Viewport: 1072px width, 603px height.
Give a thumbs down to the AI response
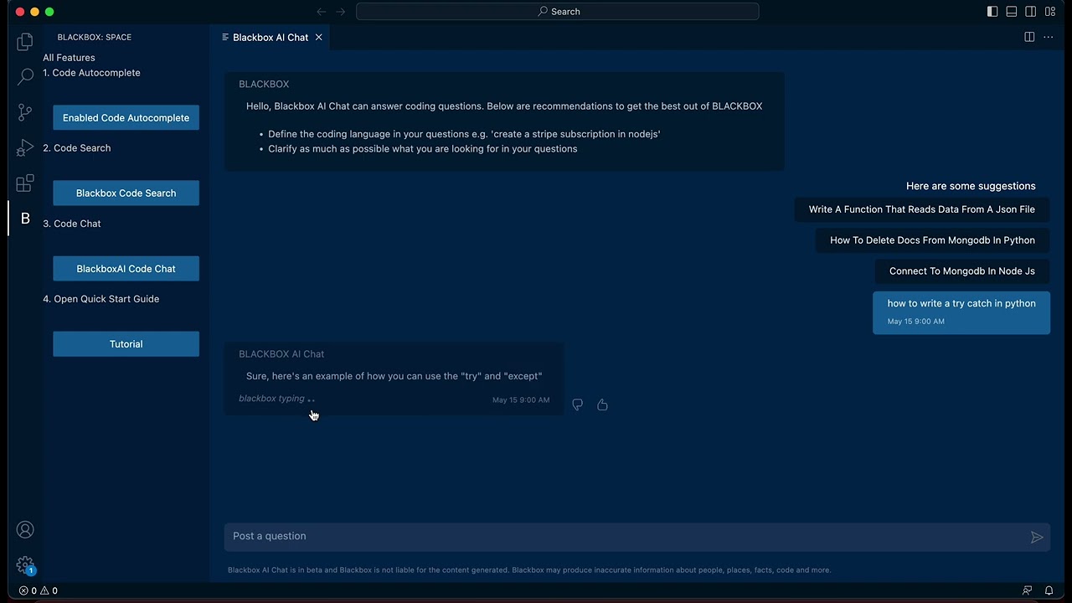point(577,405)
